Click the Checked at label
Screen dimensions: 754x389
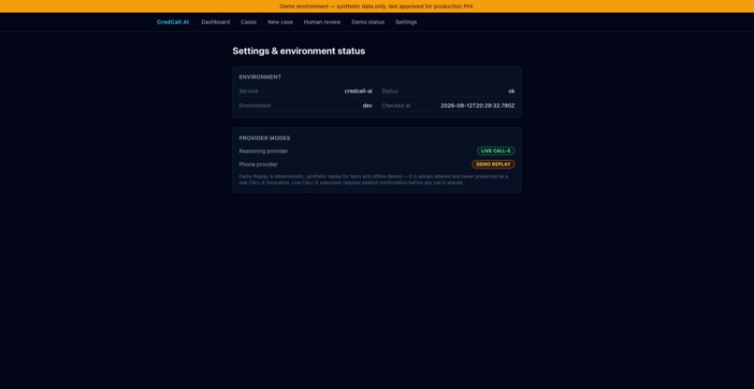[x=396, y=106]
